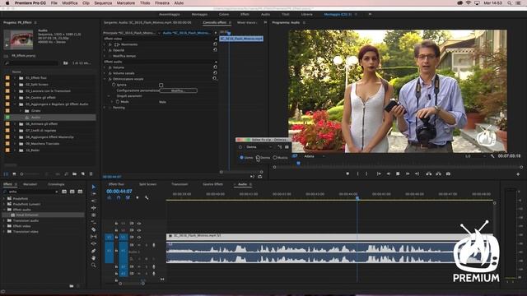
Task: Toggle Snap magnet in timeline
Action: (119, 198)
